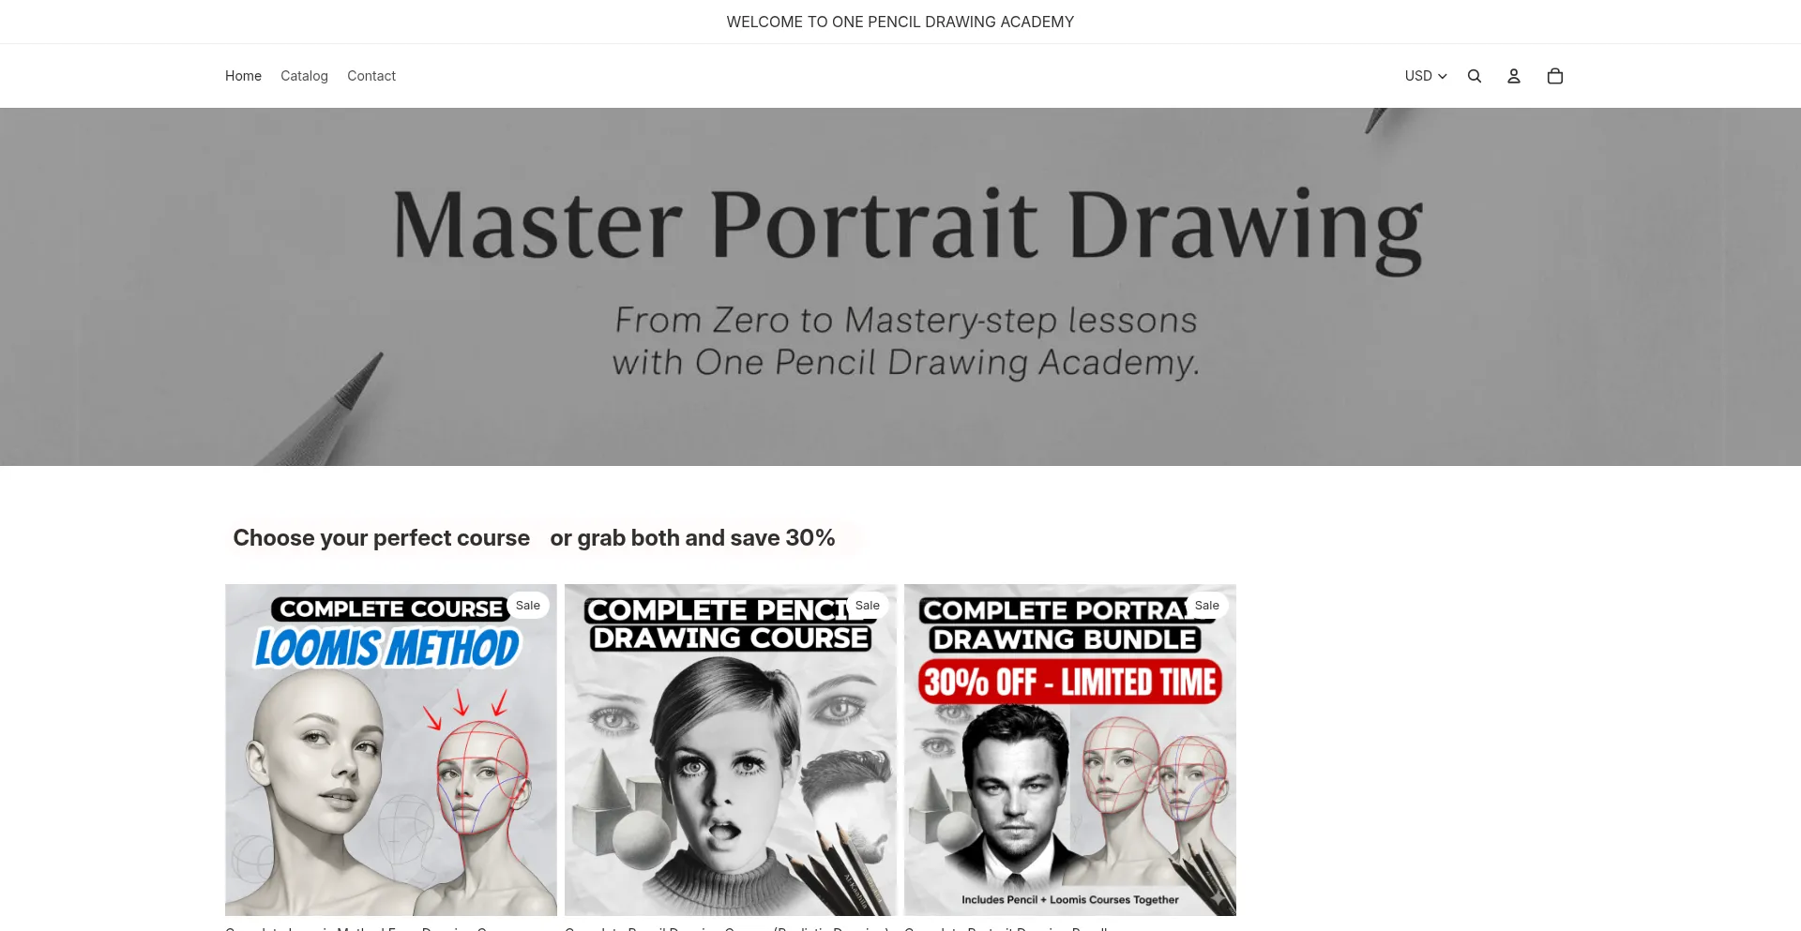Open the Portrait Drawing Bundle image
Image resolution: width=1801 pixels, height=931 pixels.
1070,750
